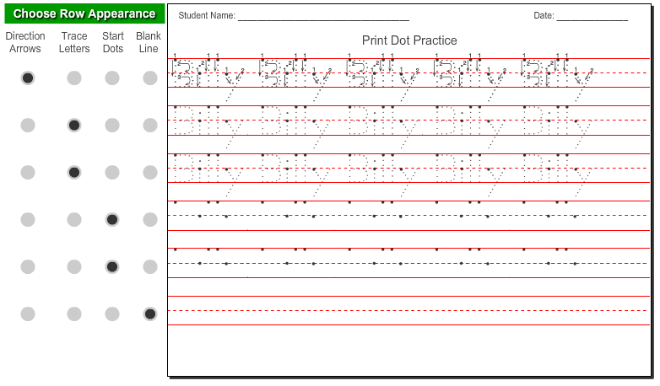This screenshot has height=386, width=660.
Task: Pick Trace Letters for the fifth row
Action: tap(74, 266)
